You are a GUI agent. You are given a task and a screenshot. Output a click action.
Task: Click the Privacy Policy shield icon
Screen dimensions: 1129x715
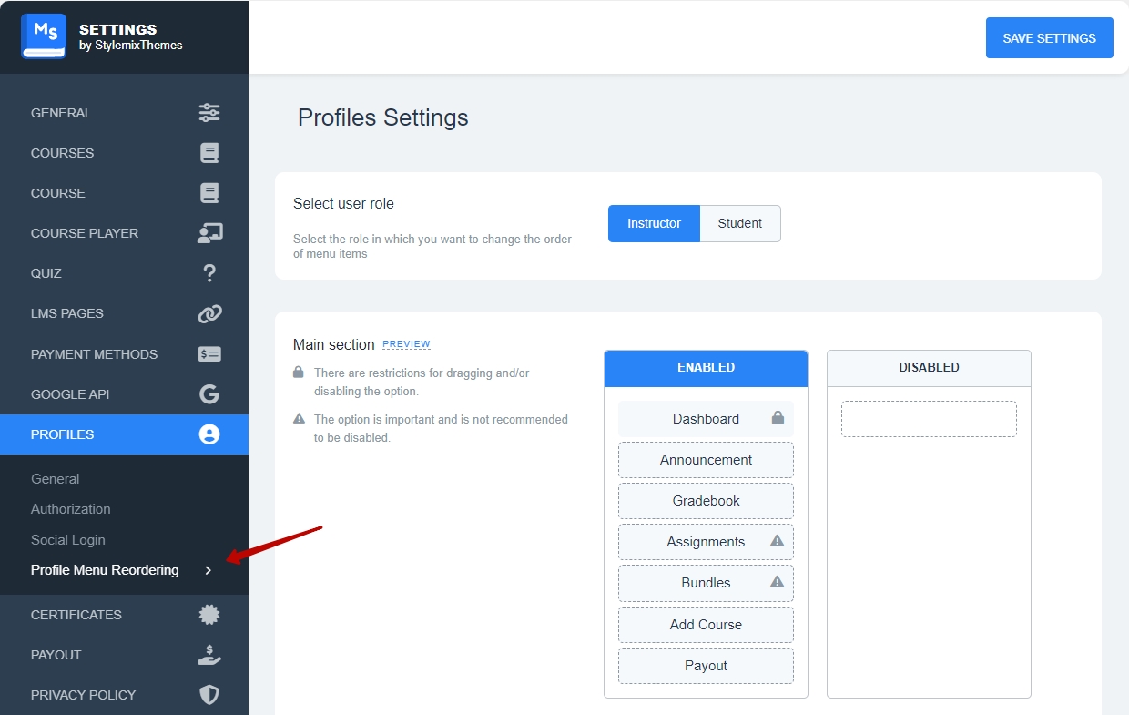209,695
